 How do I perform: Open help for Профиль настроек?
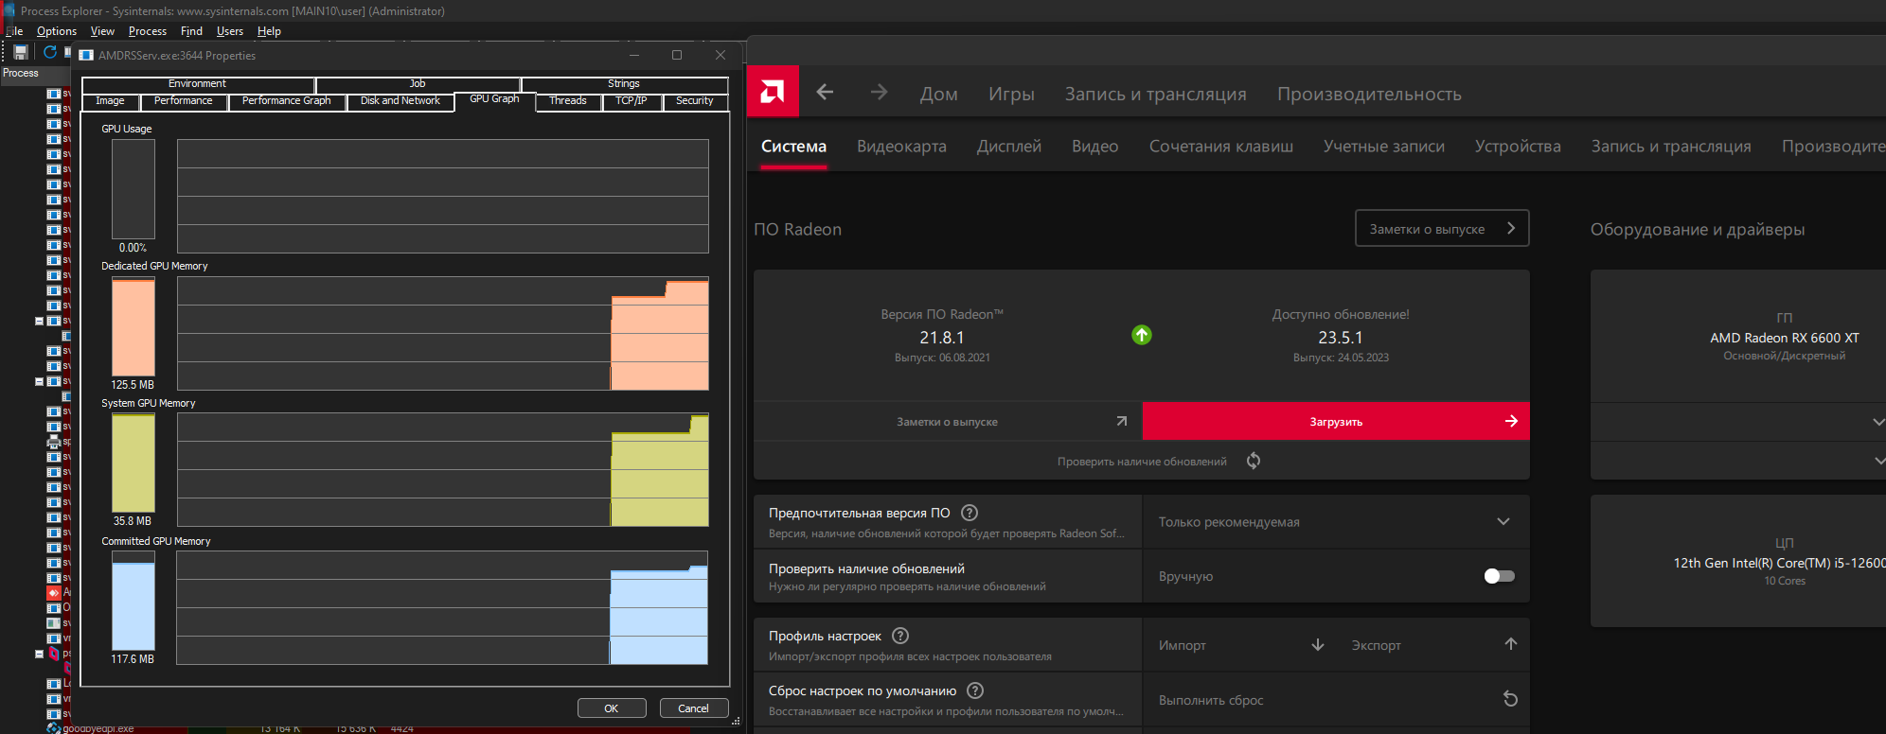pos(900,636)
